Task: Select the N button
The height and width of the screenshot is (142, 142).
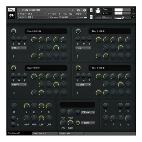Action: coord(13,124)
